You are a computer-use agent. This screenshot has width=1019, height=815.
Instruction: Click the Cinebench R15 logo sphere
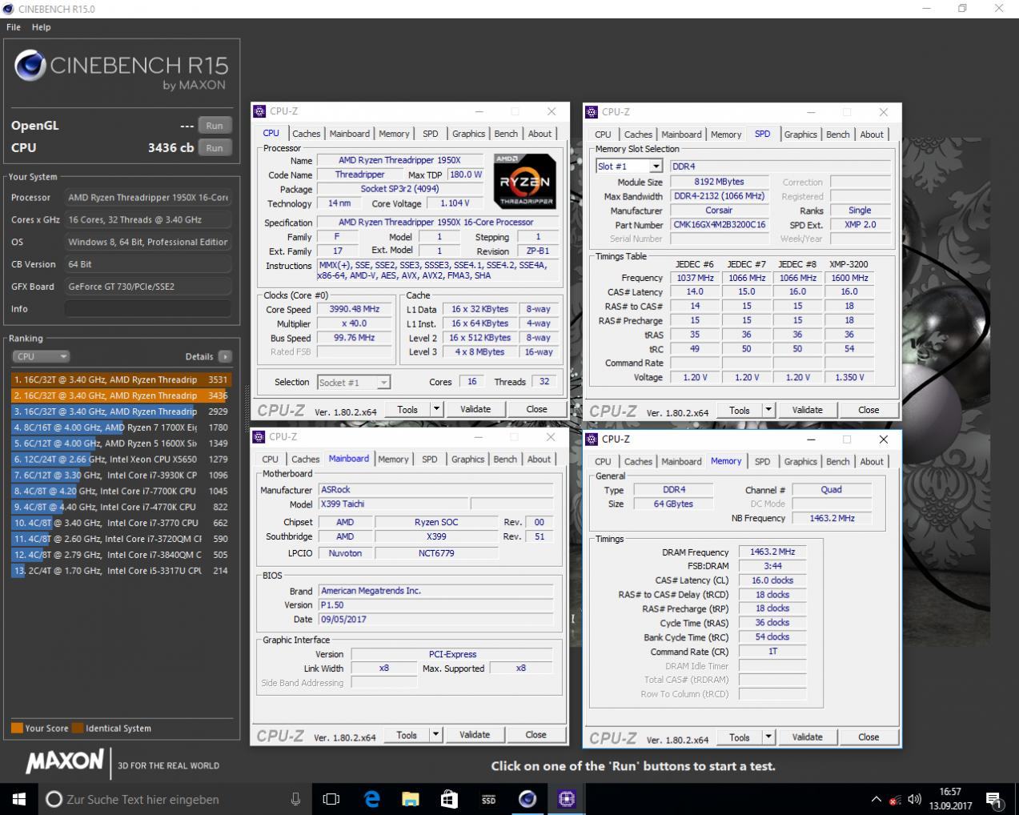click(x=30, y=66)
